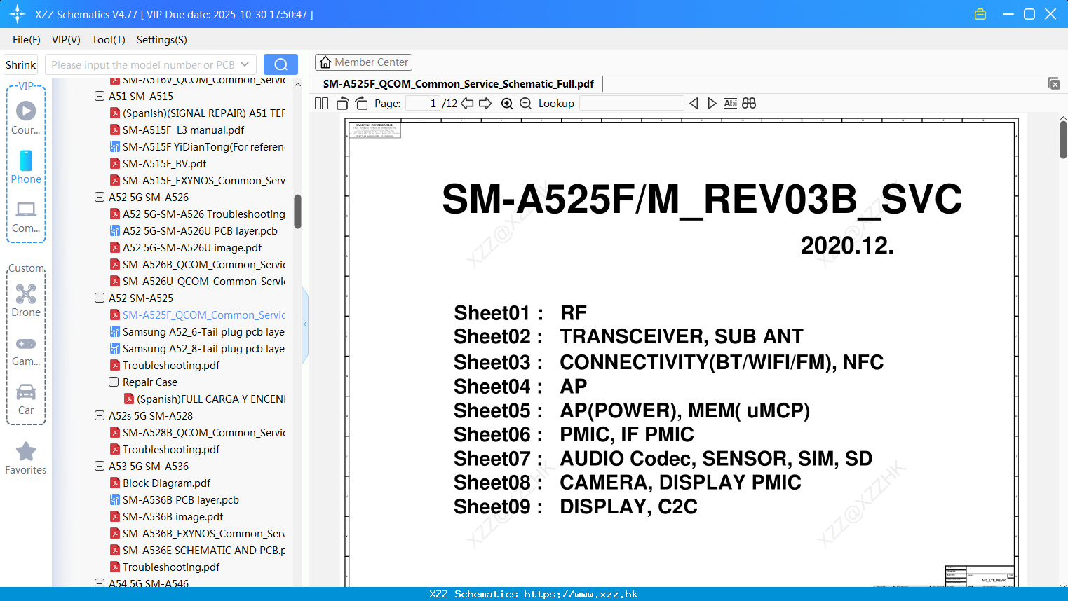The width and height of the screenshot is (1068, 601).
Task: Click the yellow briefcase icon in title bar
Action: 980,14
